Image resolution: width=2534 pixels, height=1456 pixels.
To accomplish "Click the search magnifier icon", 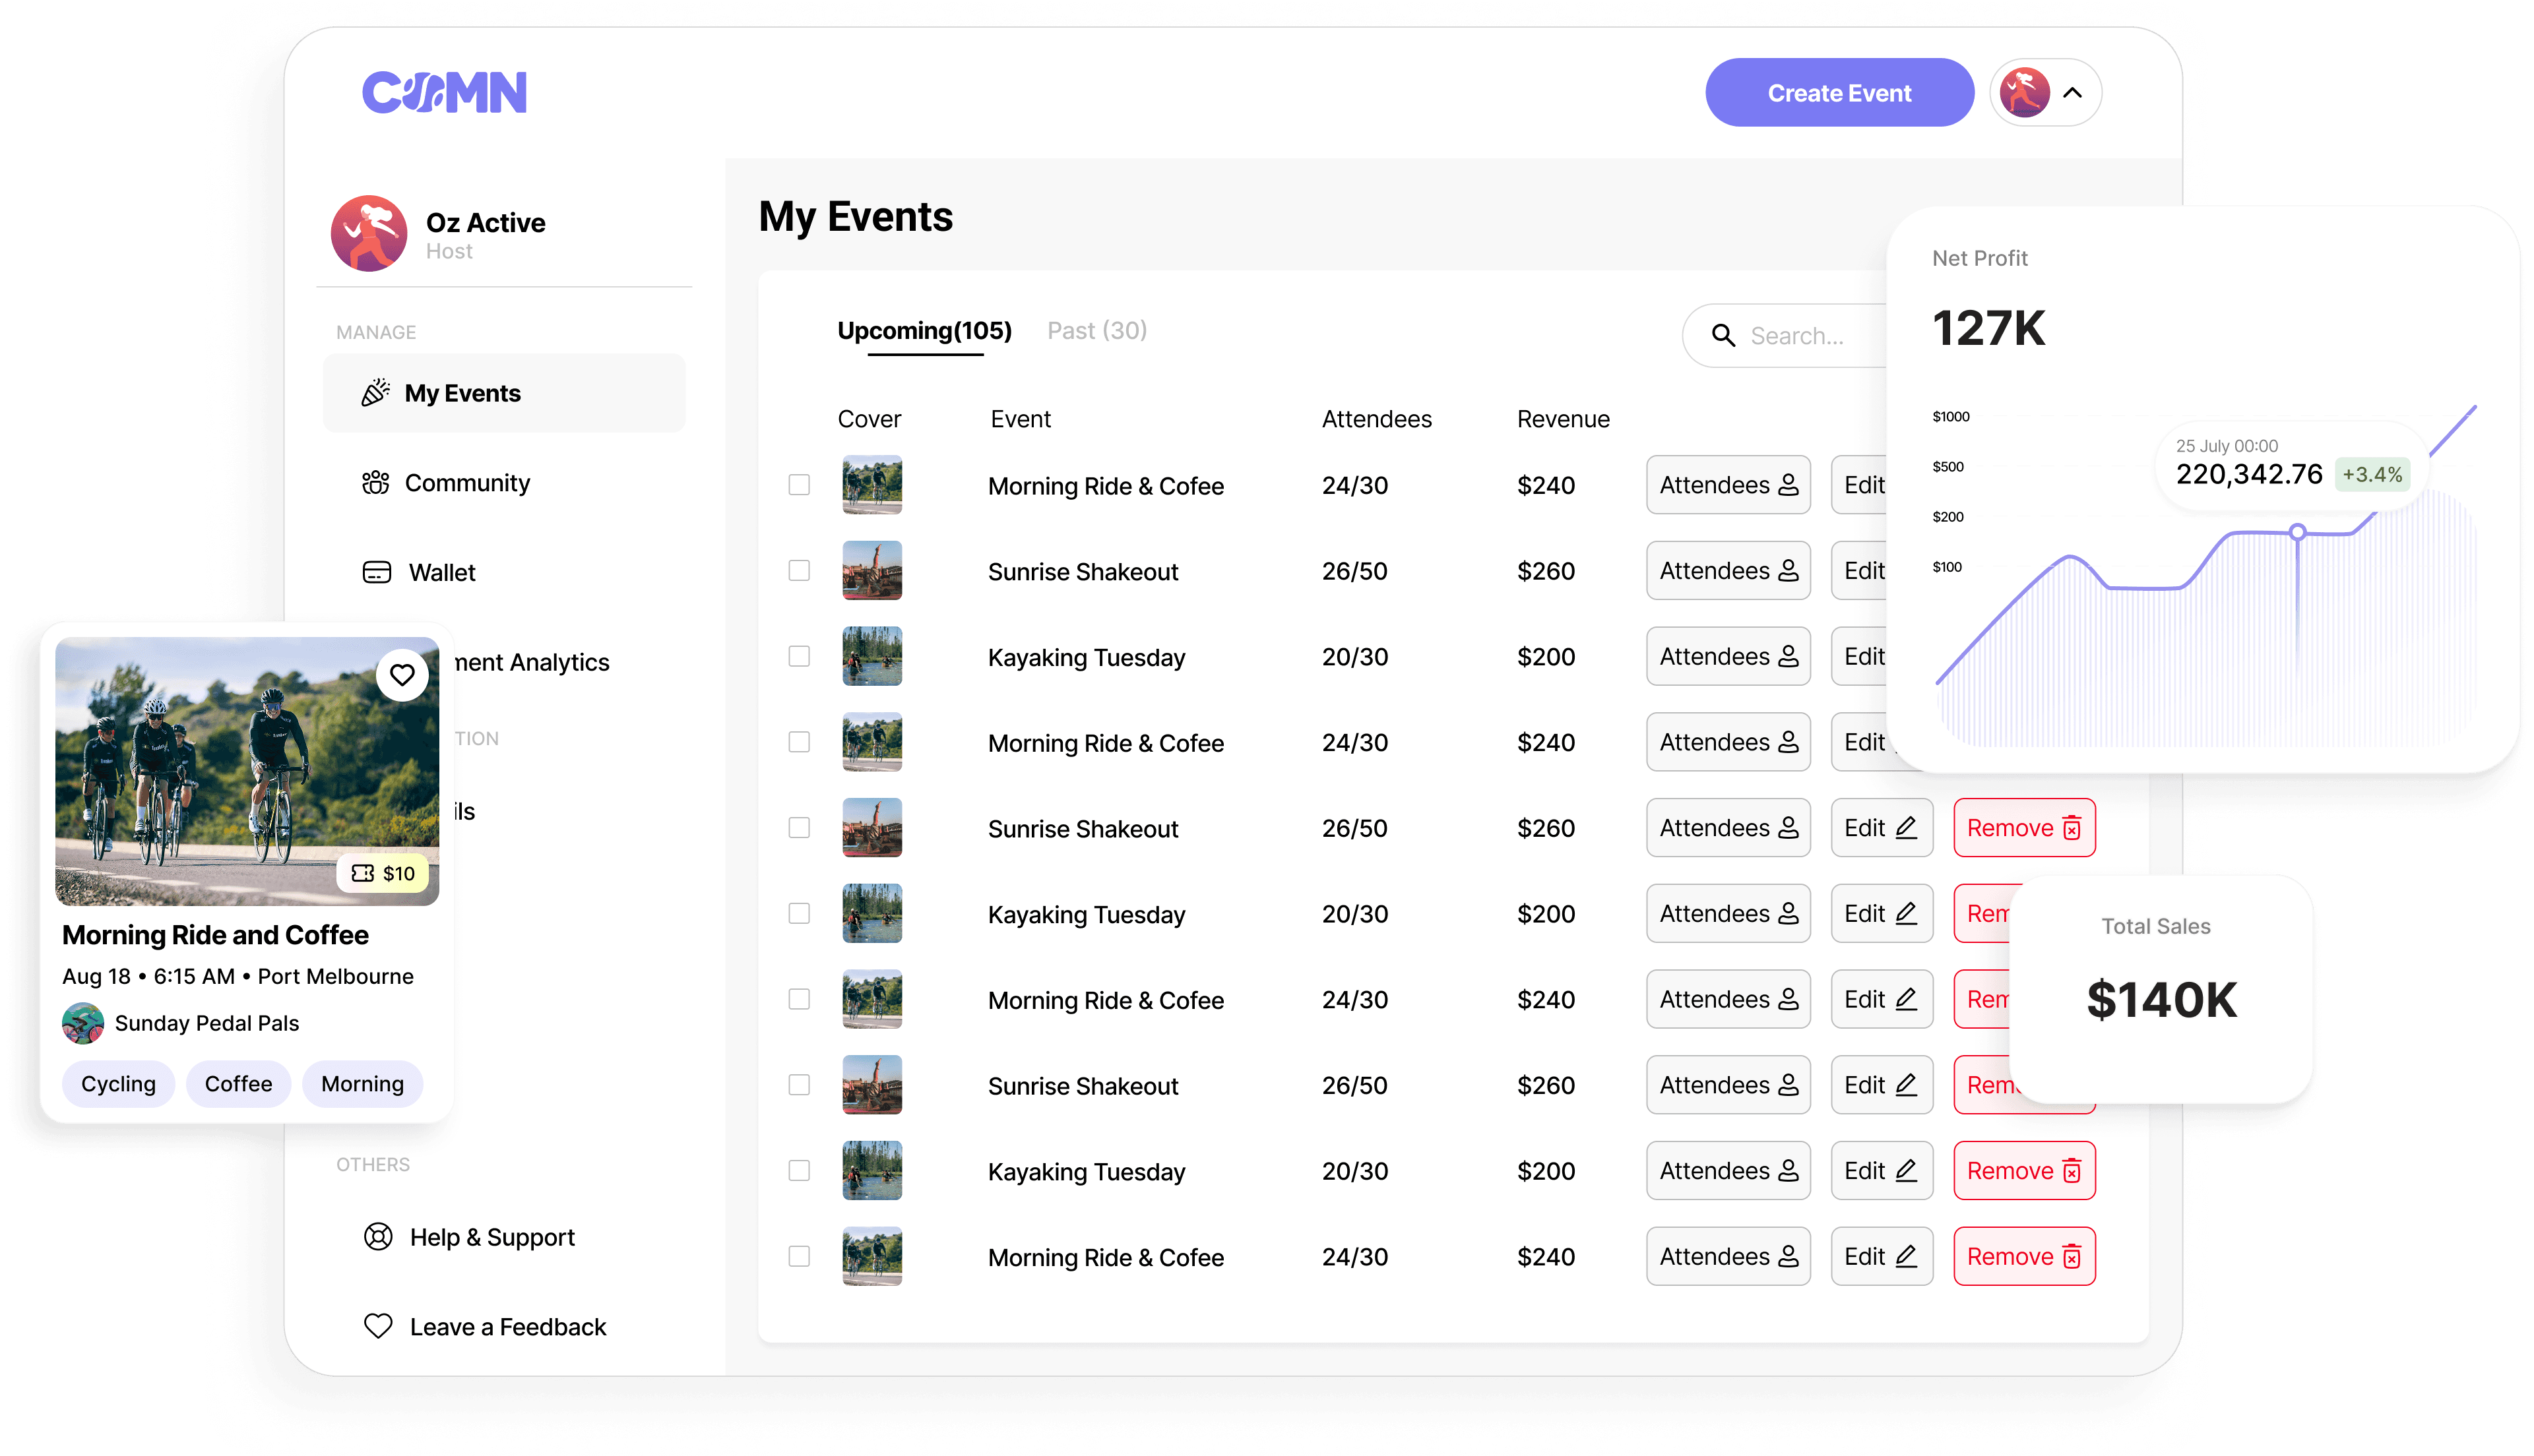I will (1723, 336).
